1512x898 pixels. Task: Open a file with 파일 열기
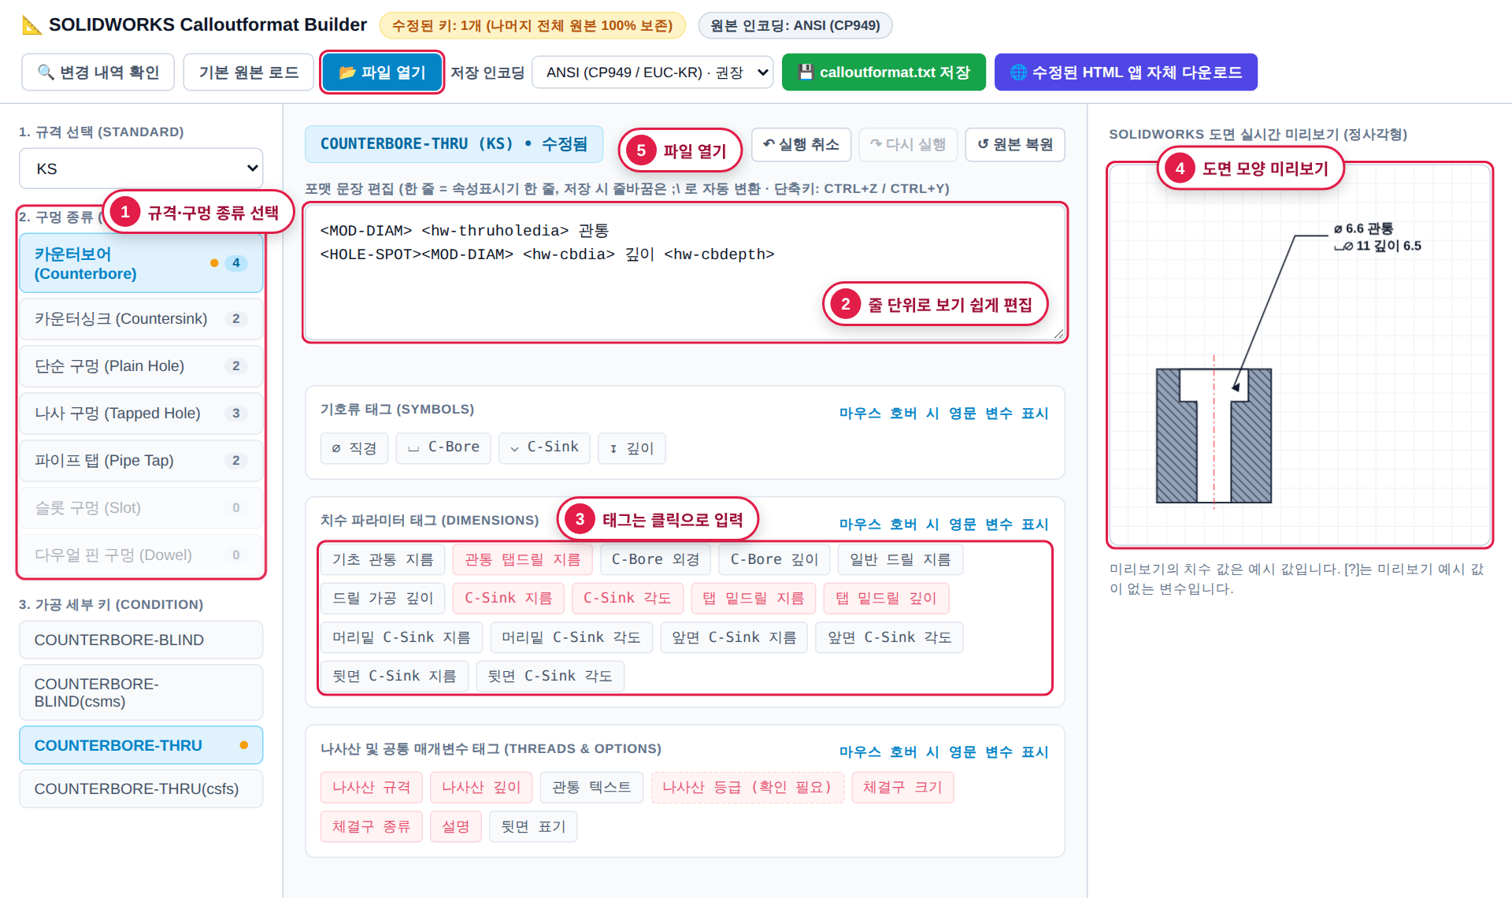382,72
